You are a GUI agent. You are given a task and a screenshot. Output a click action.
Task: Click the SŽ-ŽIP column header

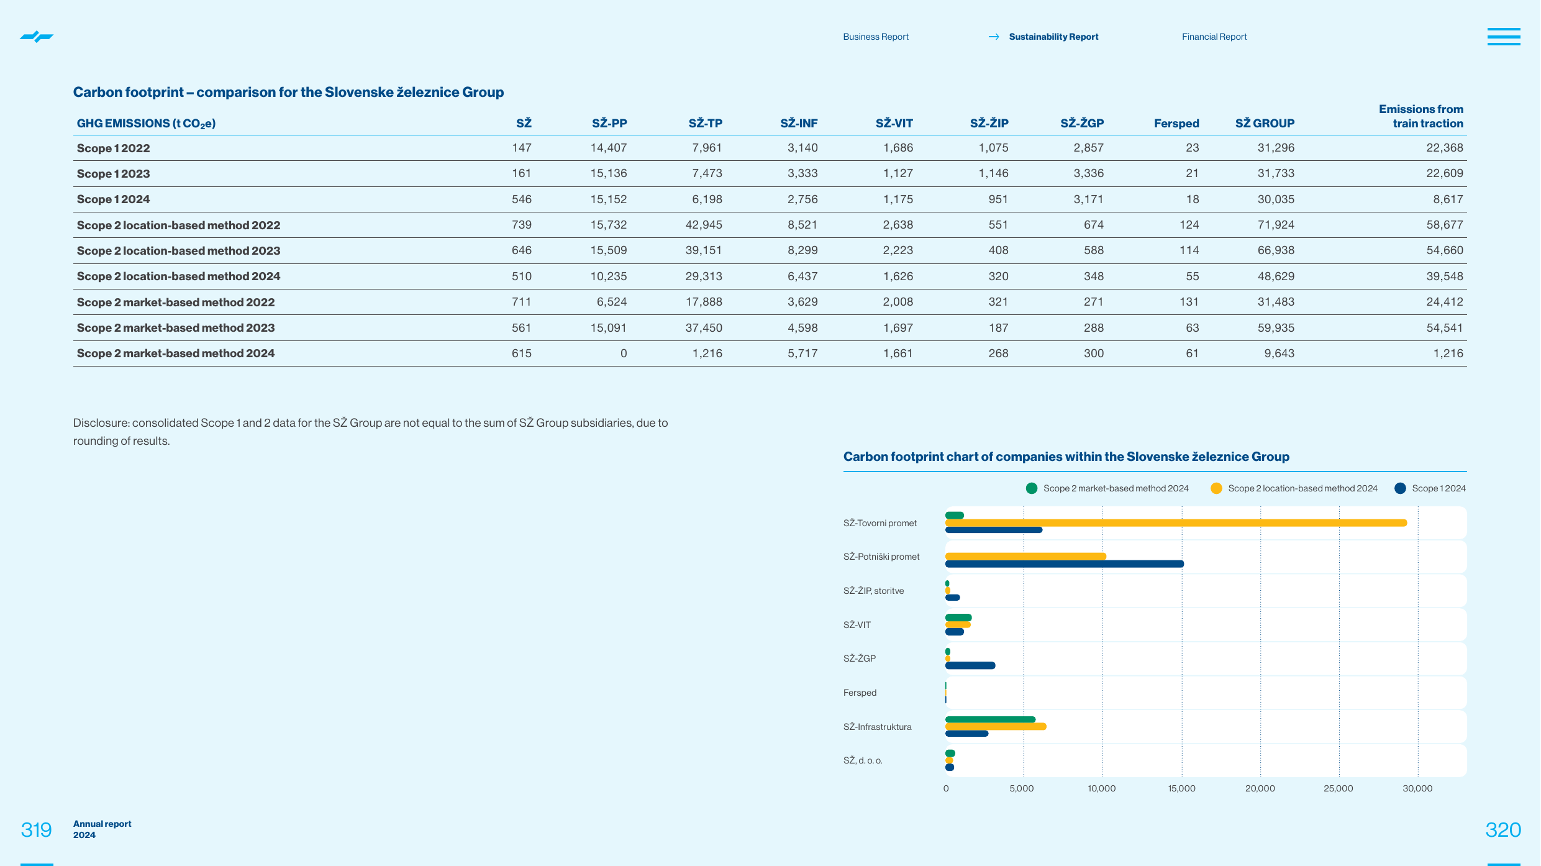989,123
